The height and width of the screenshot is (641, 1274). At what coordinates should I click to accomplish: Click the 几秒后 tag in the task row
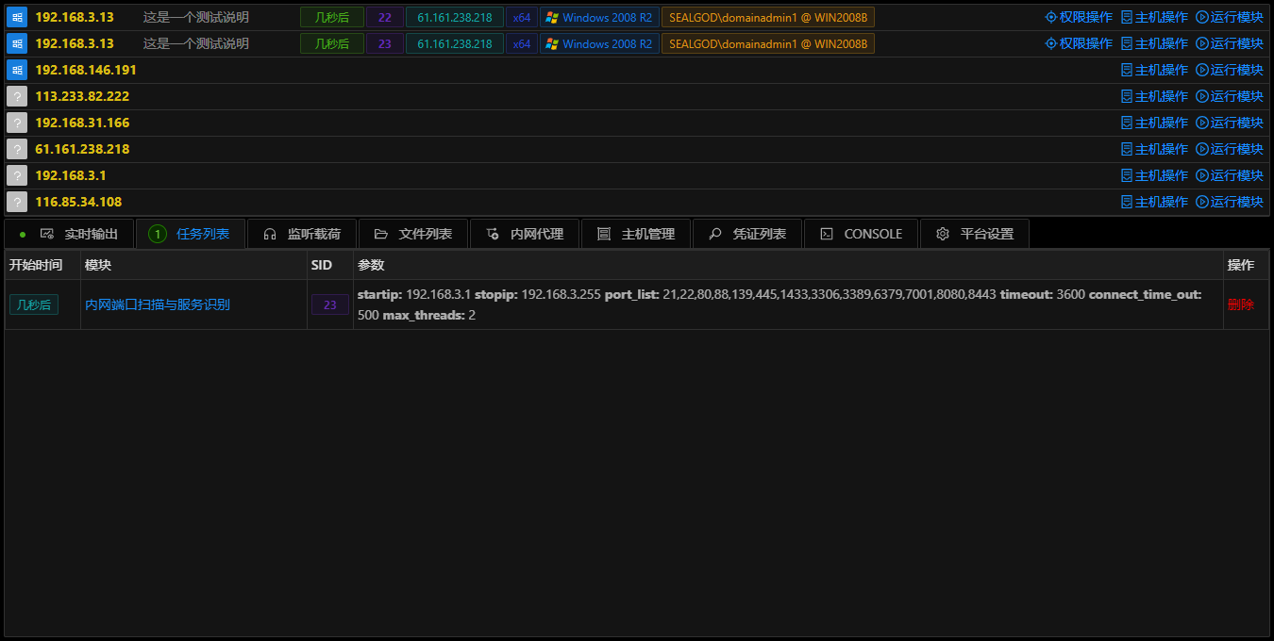(x=34, y=304)
